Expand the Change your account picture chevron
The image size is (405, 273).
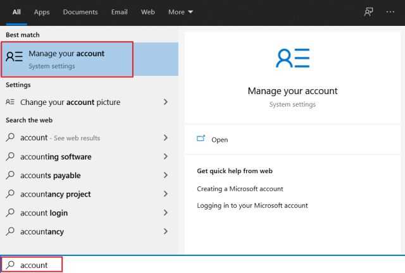pos(165,102)
